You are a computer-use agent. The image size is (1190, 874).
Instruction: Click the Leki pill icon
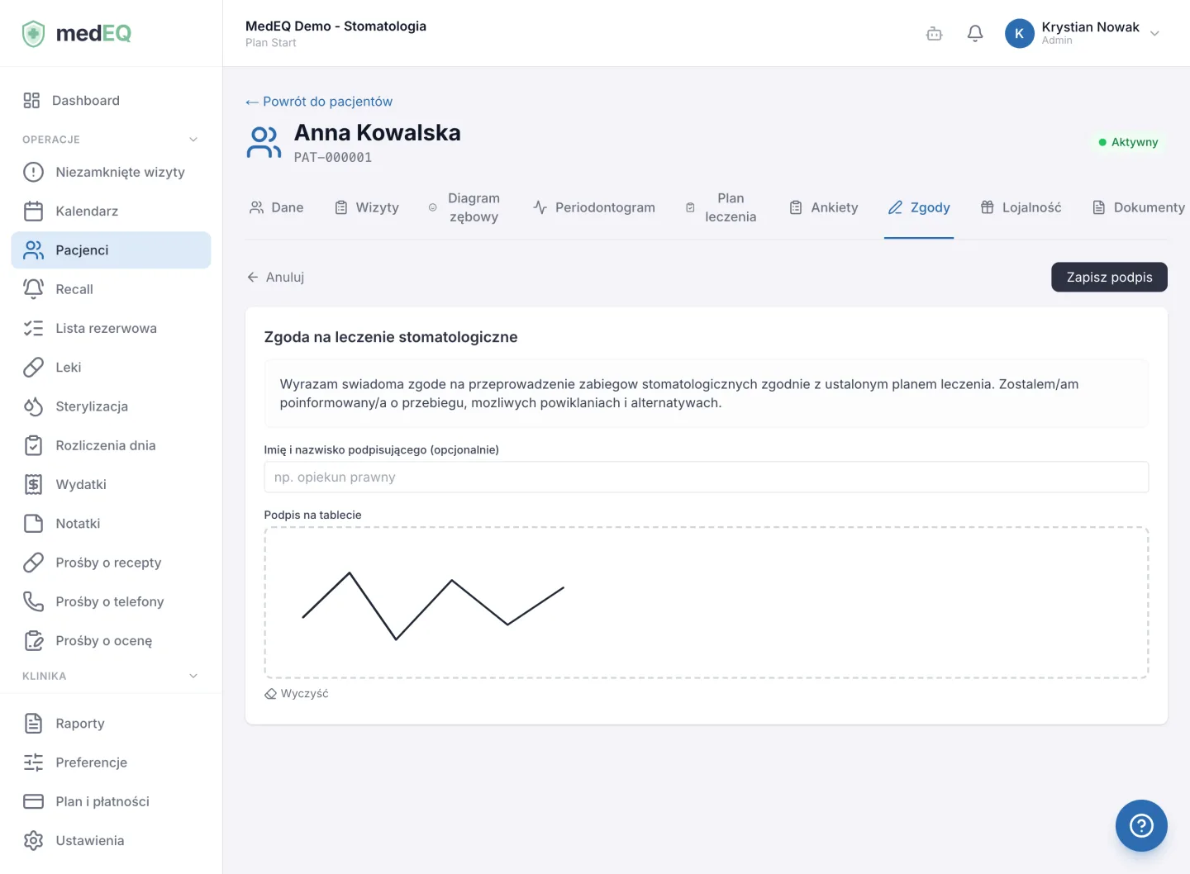tap(33, 368)
